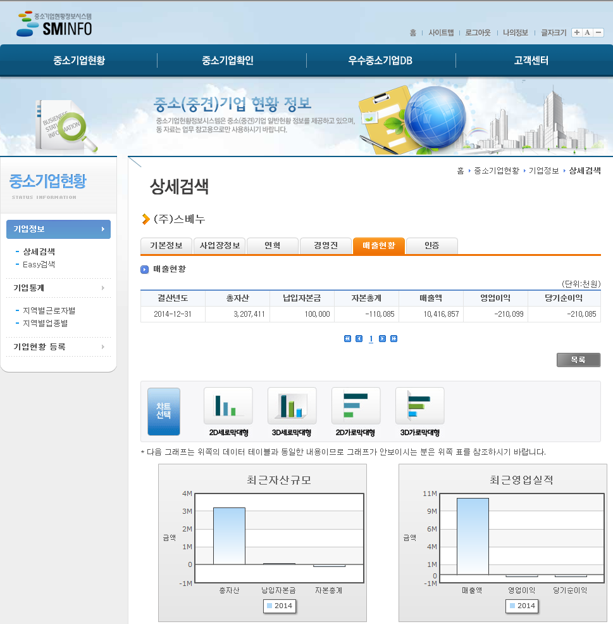This screenshot has width=613, height=624.
Task: Click the 목록 button
Action: [578, 360]
